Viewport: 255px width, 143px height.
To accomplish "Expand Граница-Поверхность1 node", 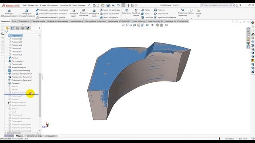I will tap(6, 73).
